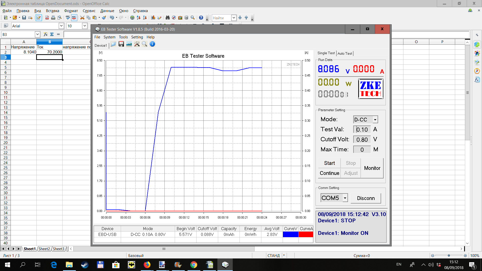The image size is (482, 271).
Task: Open the Tools menu in EB Tester
Action: [x=123, y=37]
